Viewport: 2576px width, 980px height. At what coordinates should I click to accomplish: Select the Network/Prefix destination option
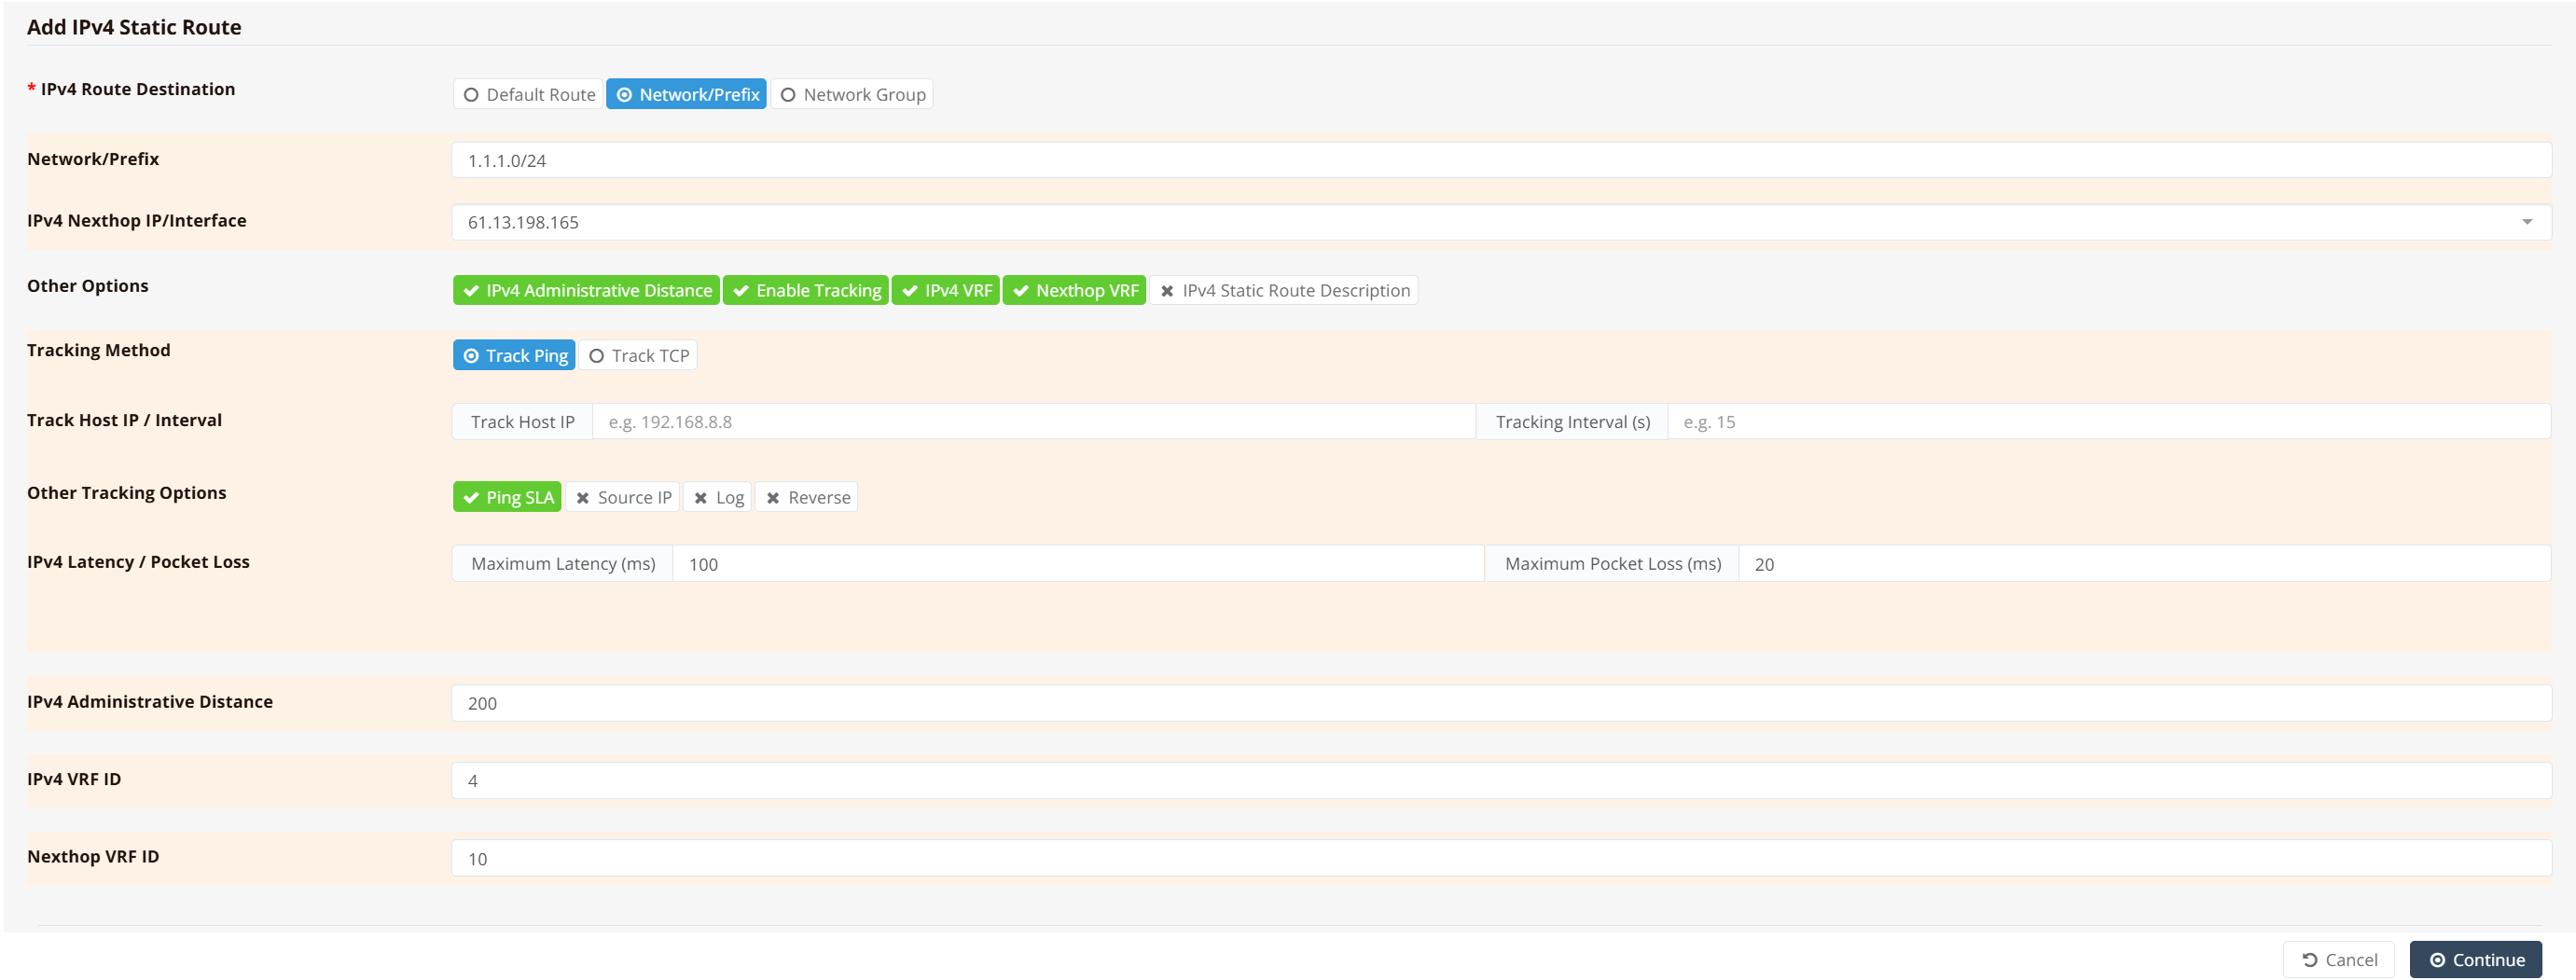pyautogui.click(x=686, y=94)
